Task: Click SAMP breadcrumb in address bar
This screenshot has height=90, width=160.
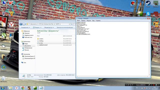Action: click(x=57, y=24)
